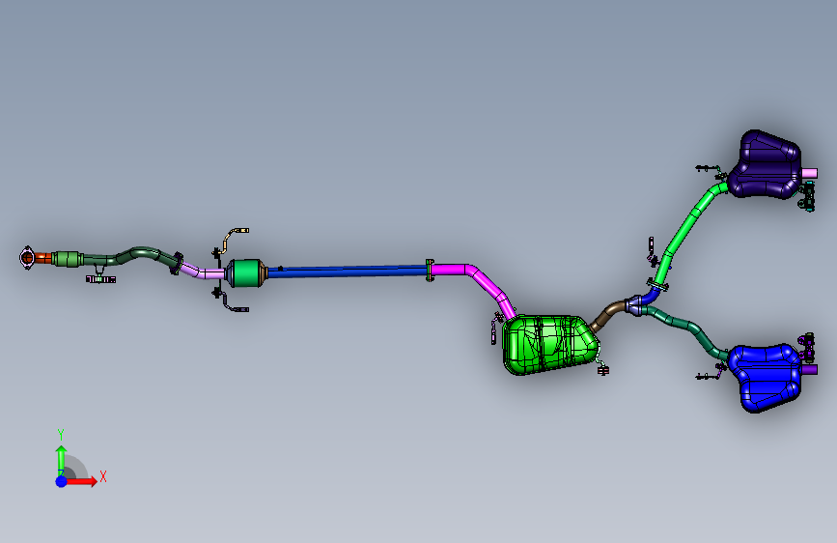
Task: Select the bright blue lower rear muffler
Action: pos(765,378)
